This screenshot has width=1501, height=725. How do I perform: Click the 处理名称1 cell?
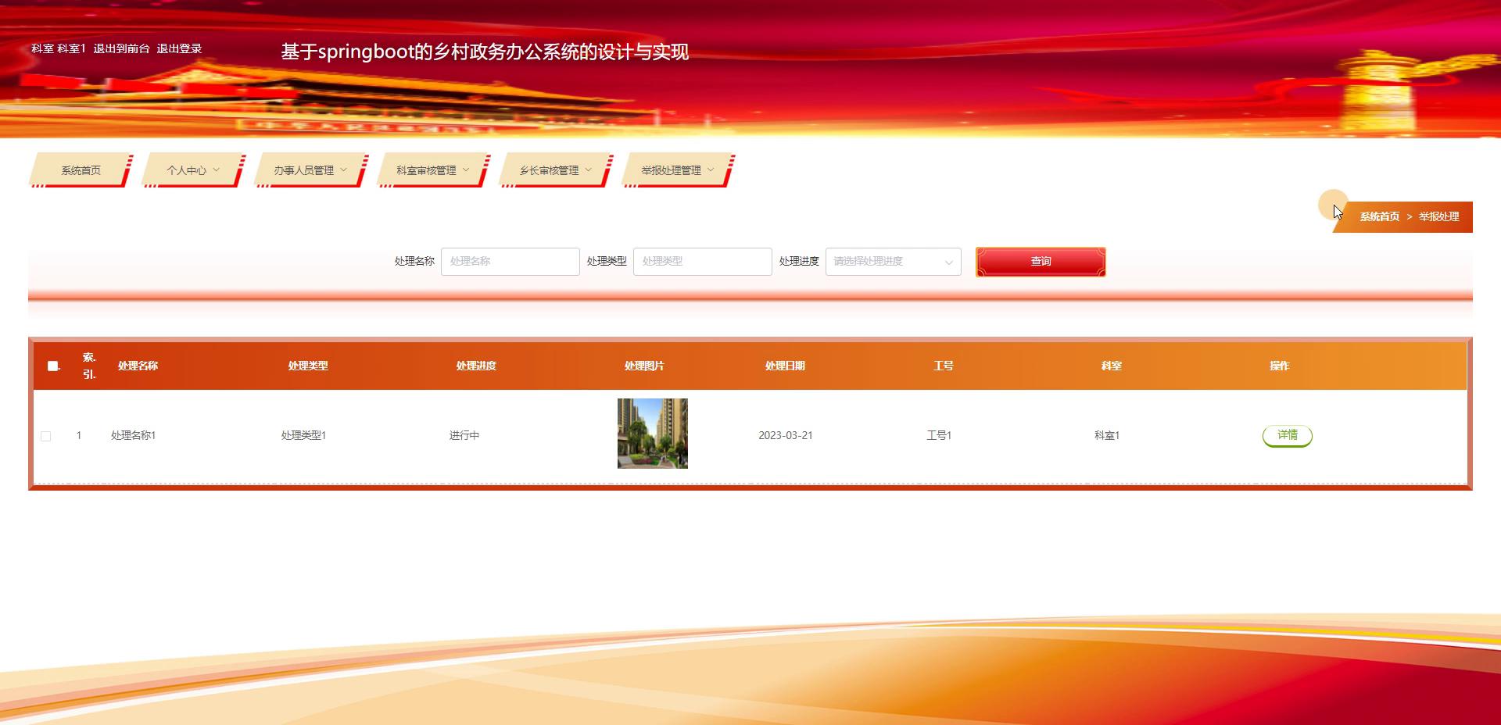[x=134, y=435]
